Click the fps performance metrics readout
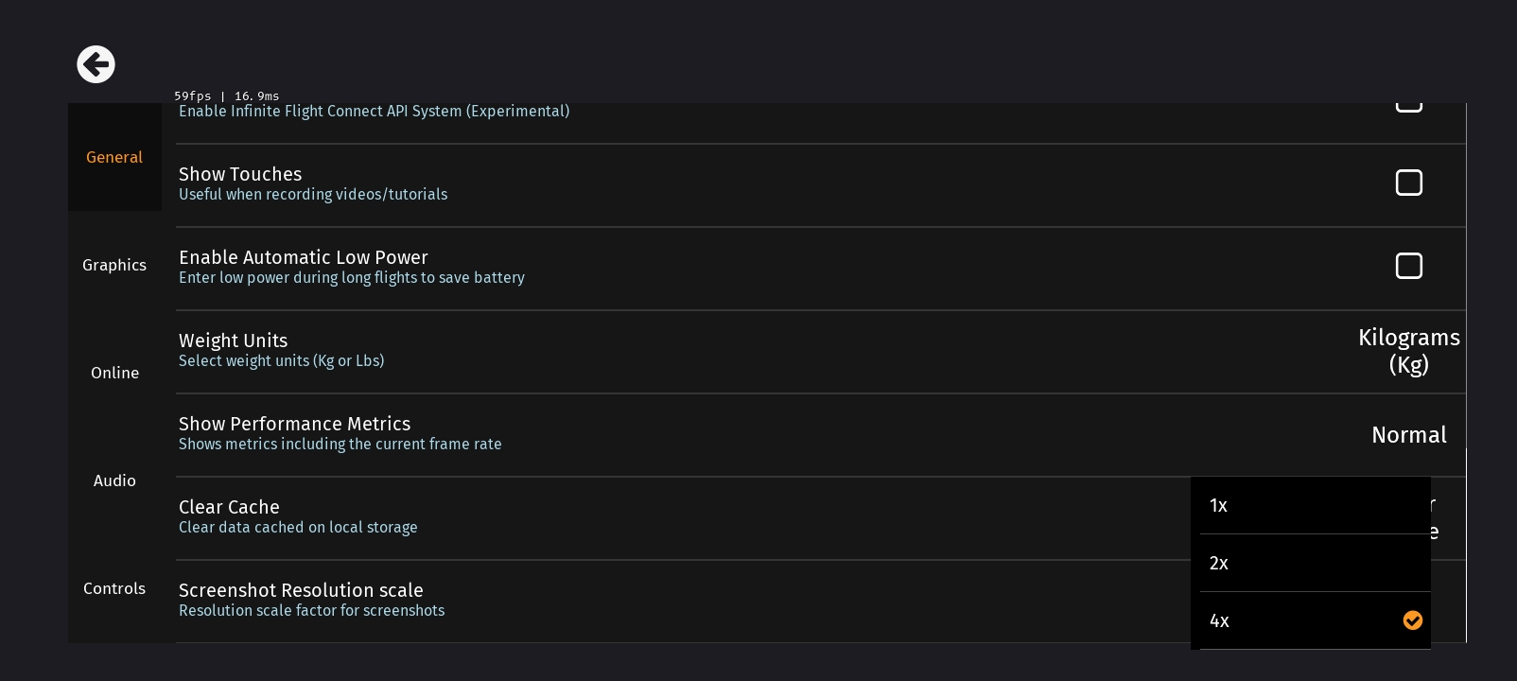The width and height of the screenshot is (1517, 681). [x=227, y=96]
